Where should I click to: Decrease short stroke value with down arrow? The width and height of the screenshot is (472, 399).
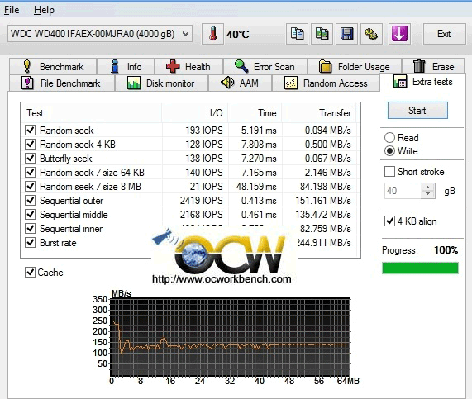[x=427, y=194]
